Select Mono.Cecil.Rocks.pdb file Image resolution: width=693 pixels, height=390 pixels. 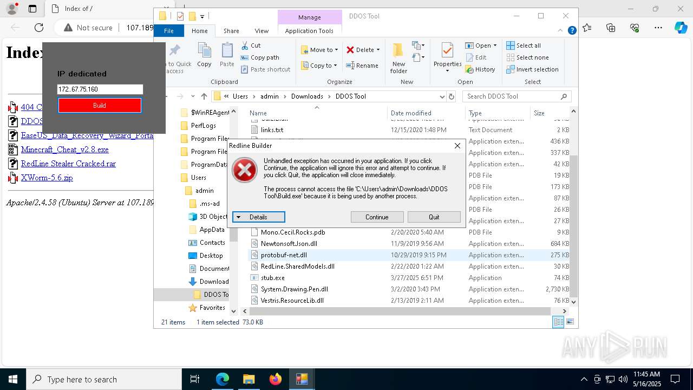(x=292, y=232)
